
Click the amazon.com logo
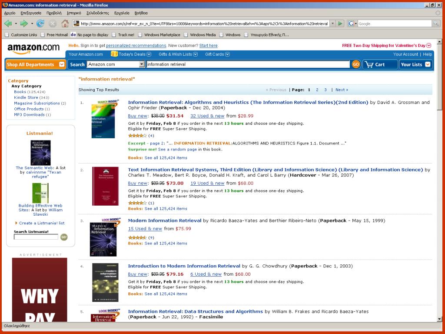pos(33,48)
